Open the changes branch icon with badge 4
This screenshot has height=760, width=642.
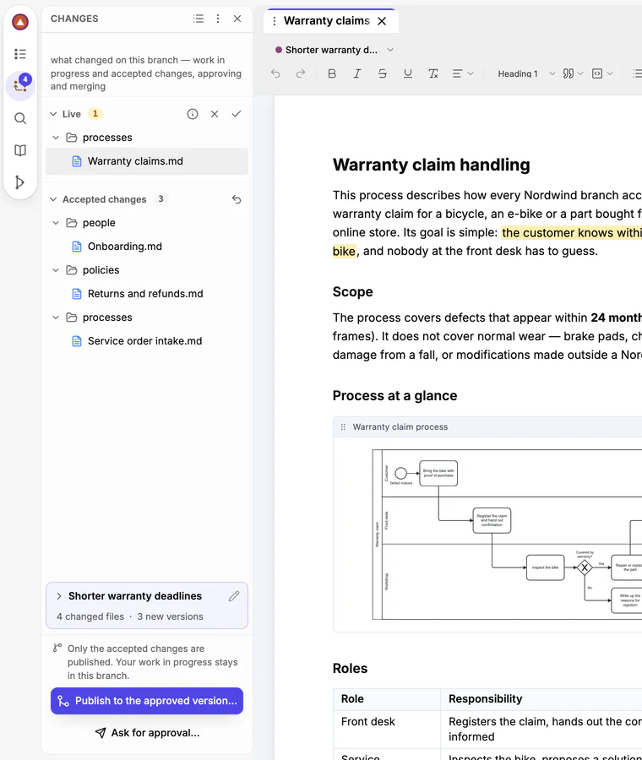(x=20, y=85)
